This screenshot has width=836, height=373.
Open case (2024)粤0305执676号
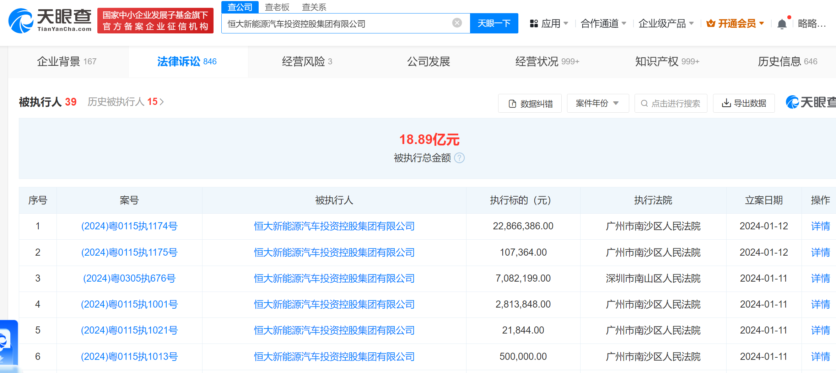coord(129,278)
